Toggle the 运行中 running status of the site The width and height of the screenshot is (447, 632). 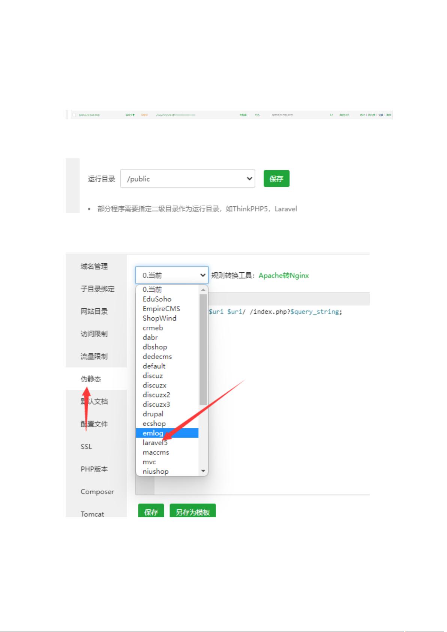click(x=130, y=115)
